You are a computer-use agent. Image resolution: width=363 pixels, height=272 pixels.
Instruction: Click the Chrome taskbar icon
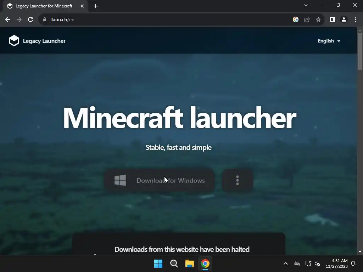pyautogui.click(x=205, y=263)
